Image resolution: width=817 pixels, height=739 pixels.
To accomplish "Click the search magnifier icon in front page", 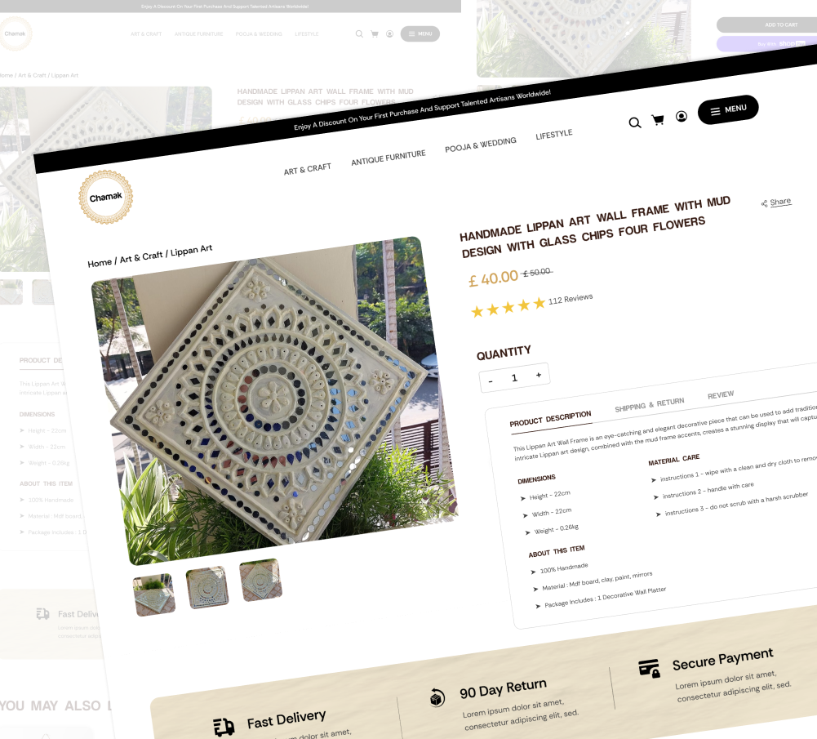I will (x=635, y=123).
